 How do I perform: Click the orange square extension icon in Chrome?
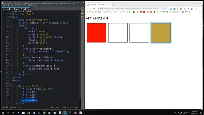(x=181, y=9)
